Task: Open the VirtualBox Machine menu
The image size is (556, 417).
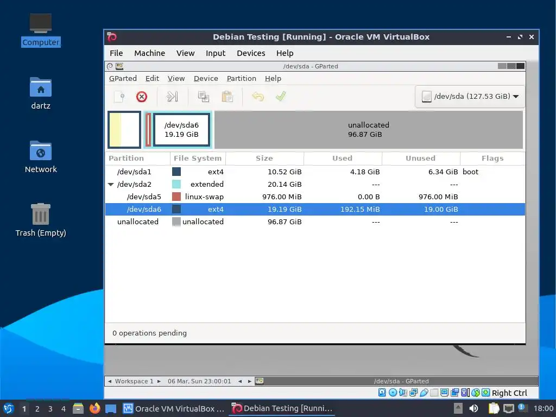Action: point(149,53)
